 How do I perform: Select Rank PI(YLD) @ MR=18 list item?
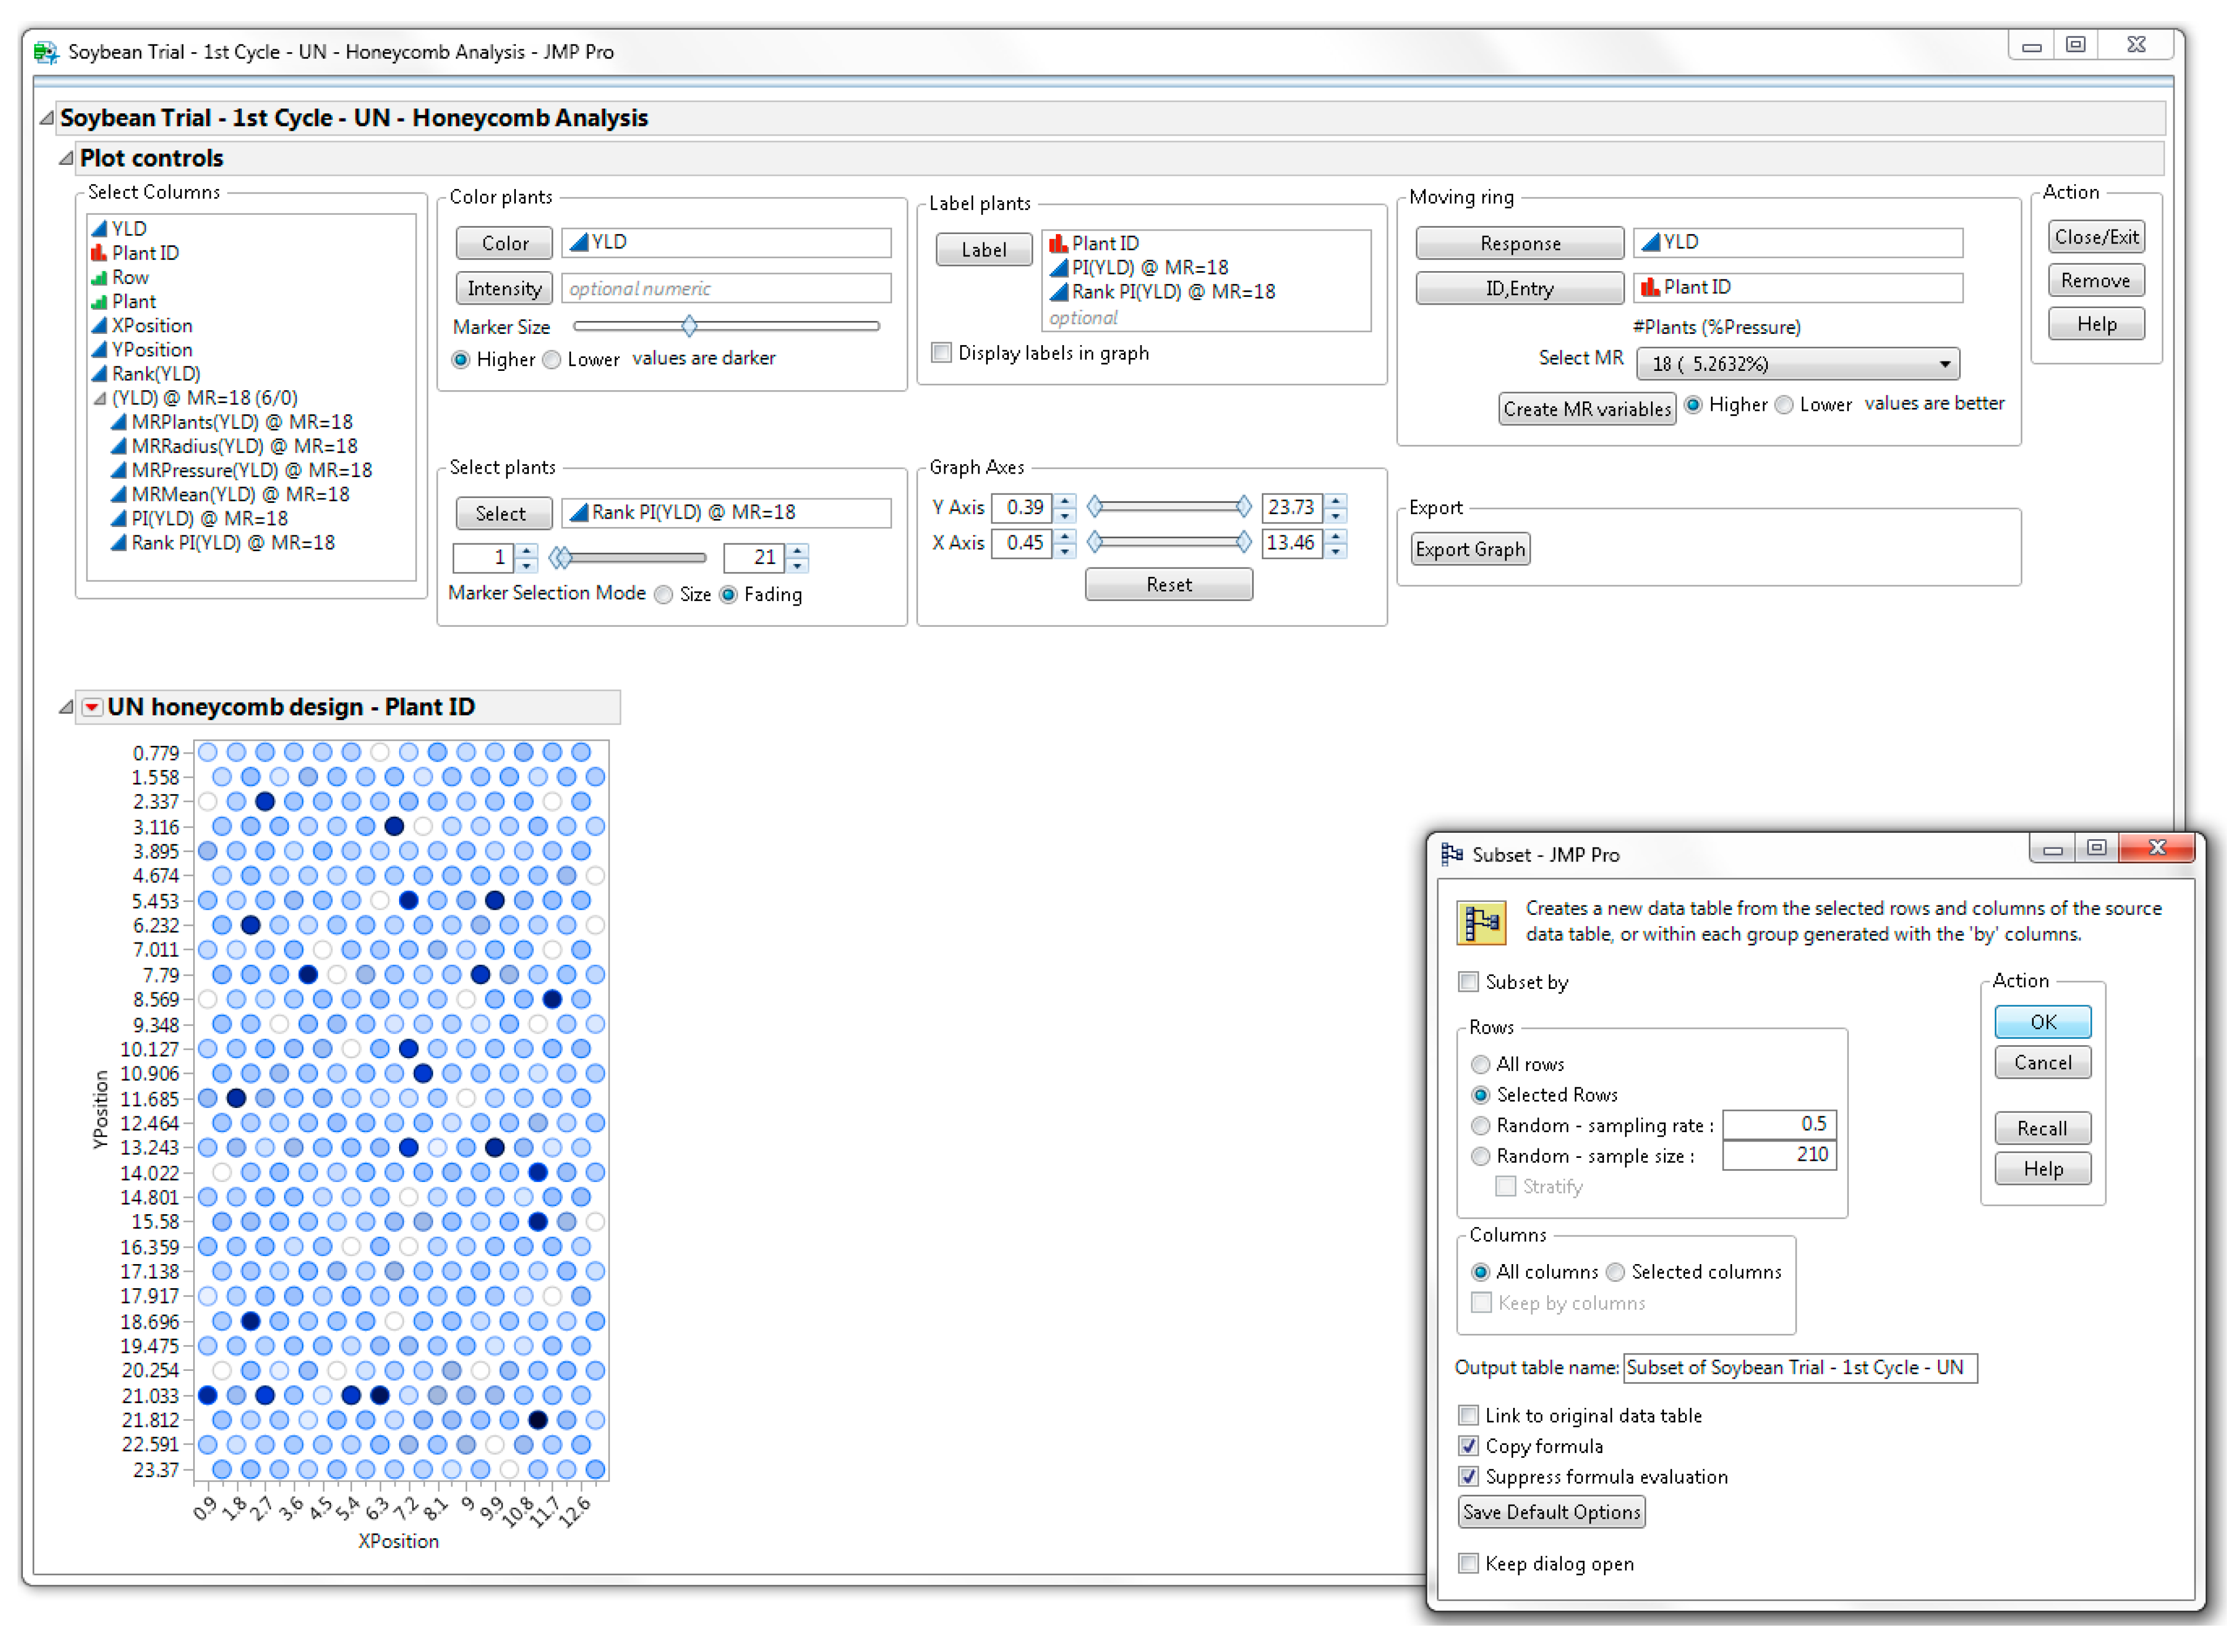tap(233, 543)
